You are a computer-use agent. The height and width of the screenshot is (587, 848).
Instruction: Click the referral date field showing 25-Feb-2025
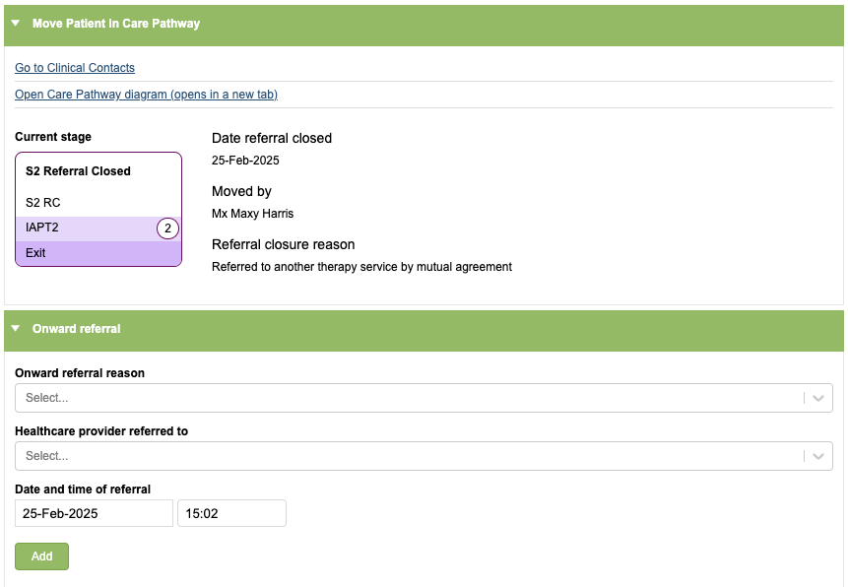94,513
